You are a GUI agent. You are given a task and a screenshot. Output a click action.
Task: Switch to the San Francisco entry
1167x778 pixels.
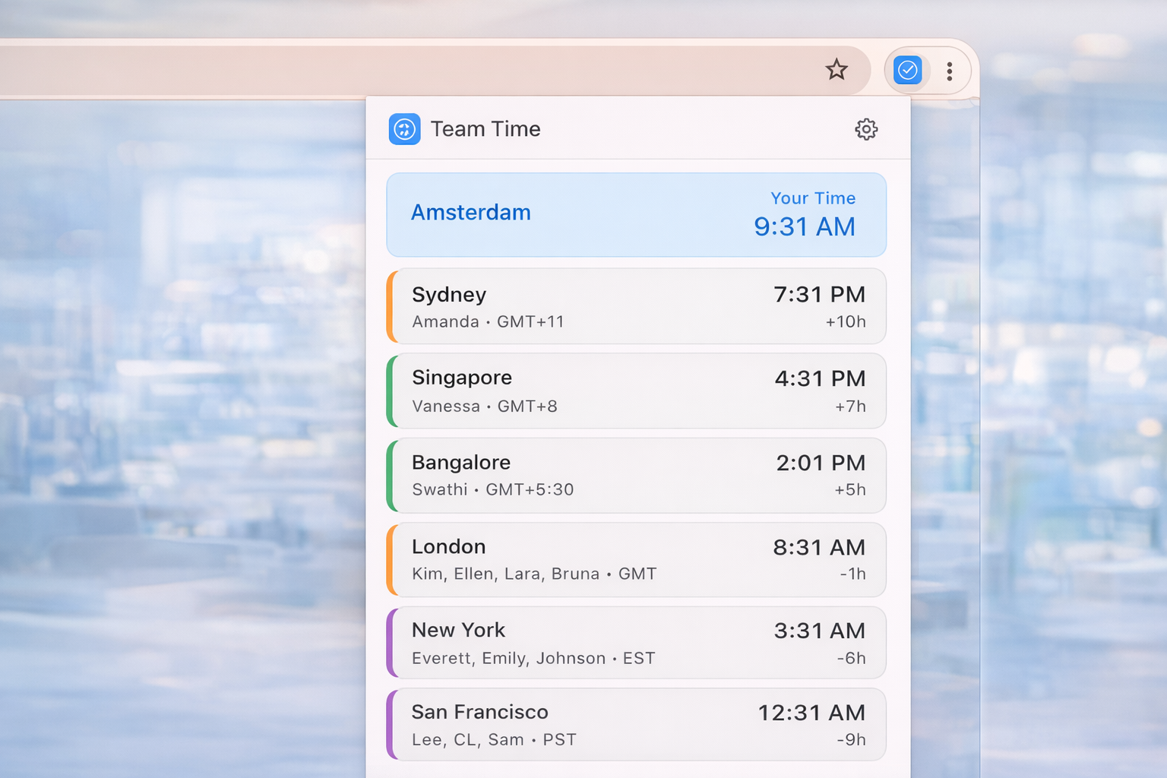636,724
